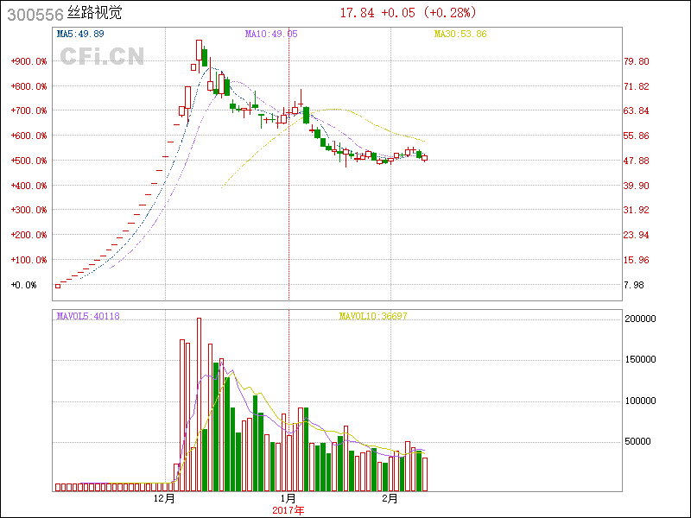The image size is (691, 518).
Task: Click the 200000 volume axis label
Action: point(640,319)
